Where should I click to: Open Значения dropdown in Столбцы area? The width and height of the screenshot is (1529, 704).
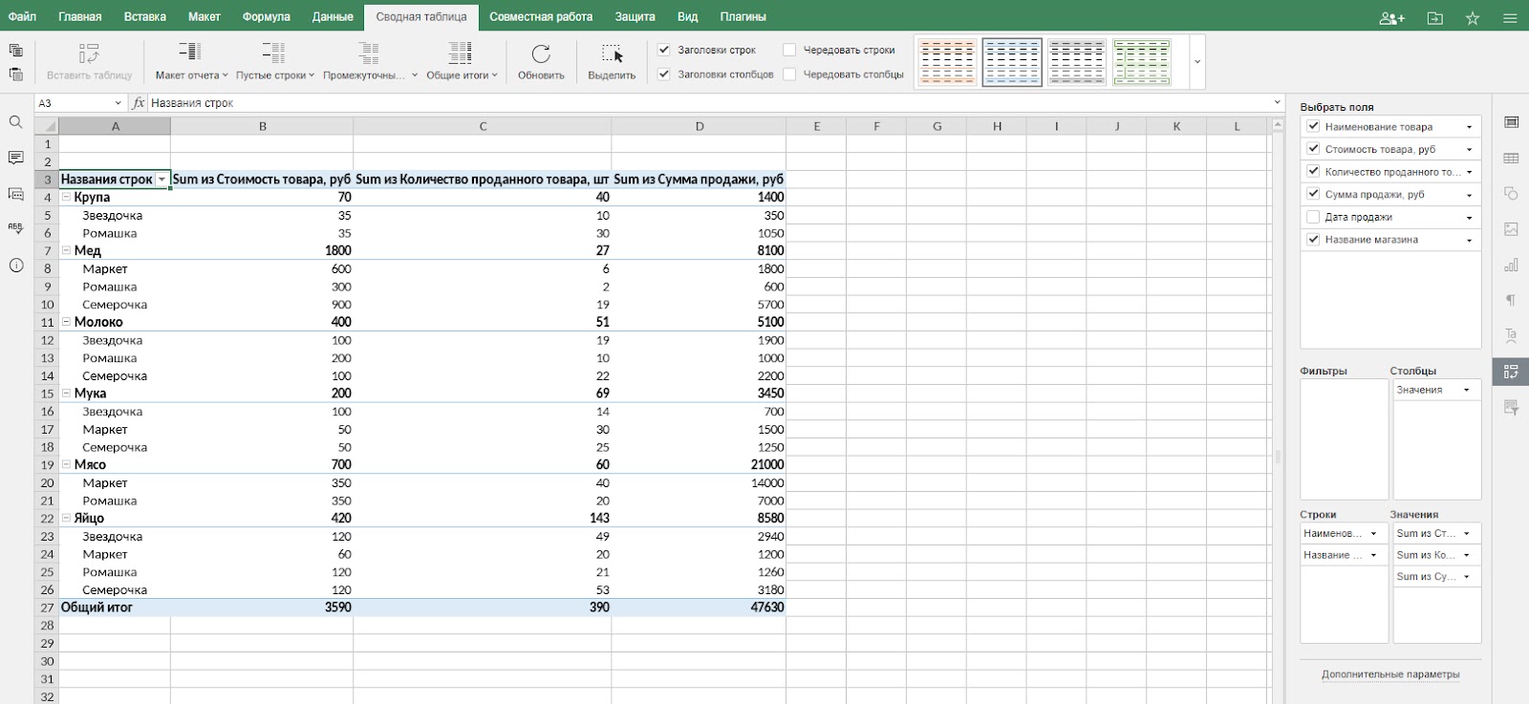coord(1466,390)
